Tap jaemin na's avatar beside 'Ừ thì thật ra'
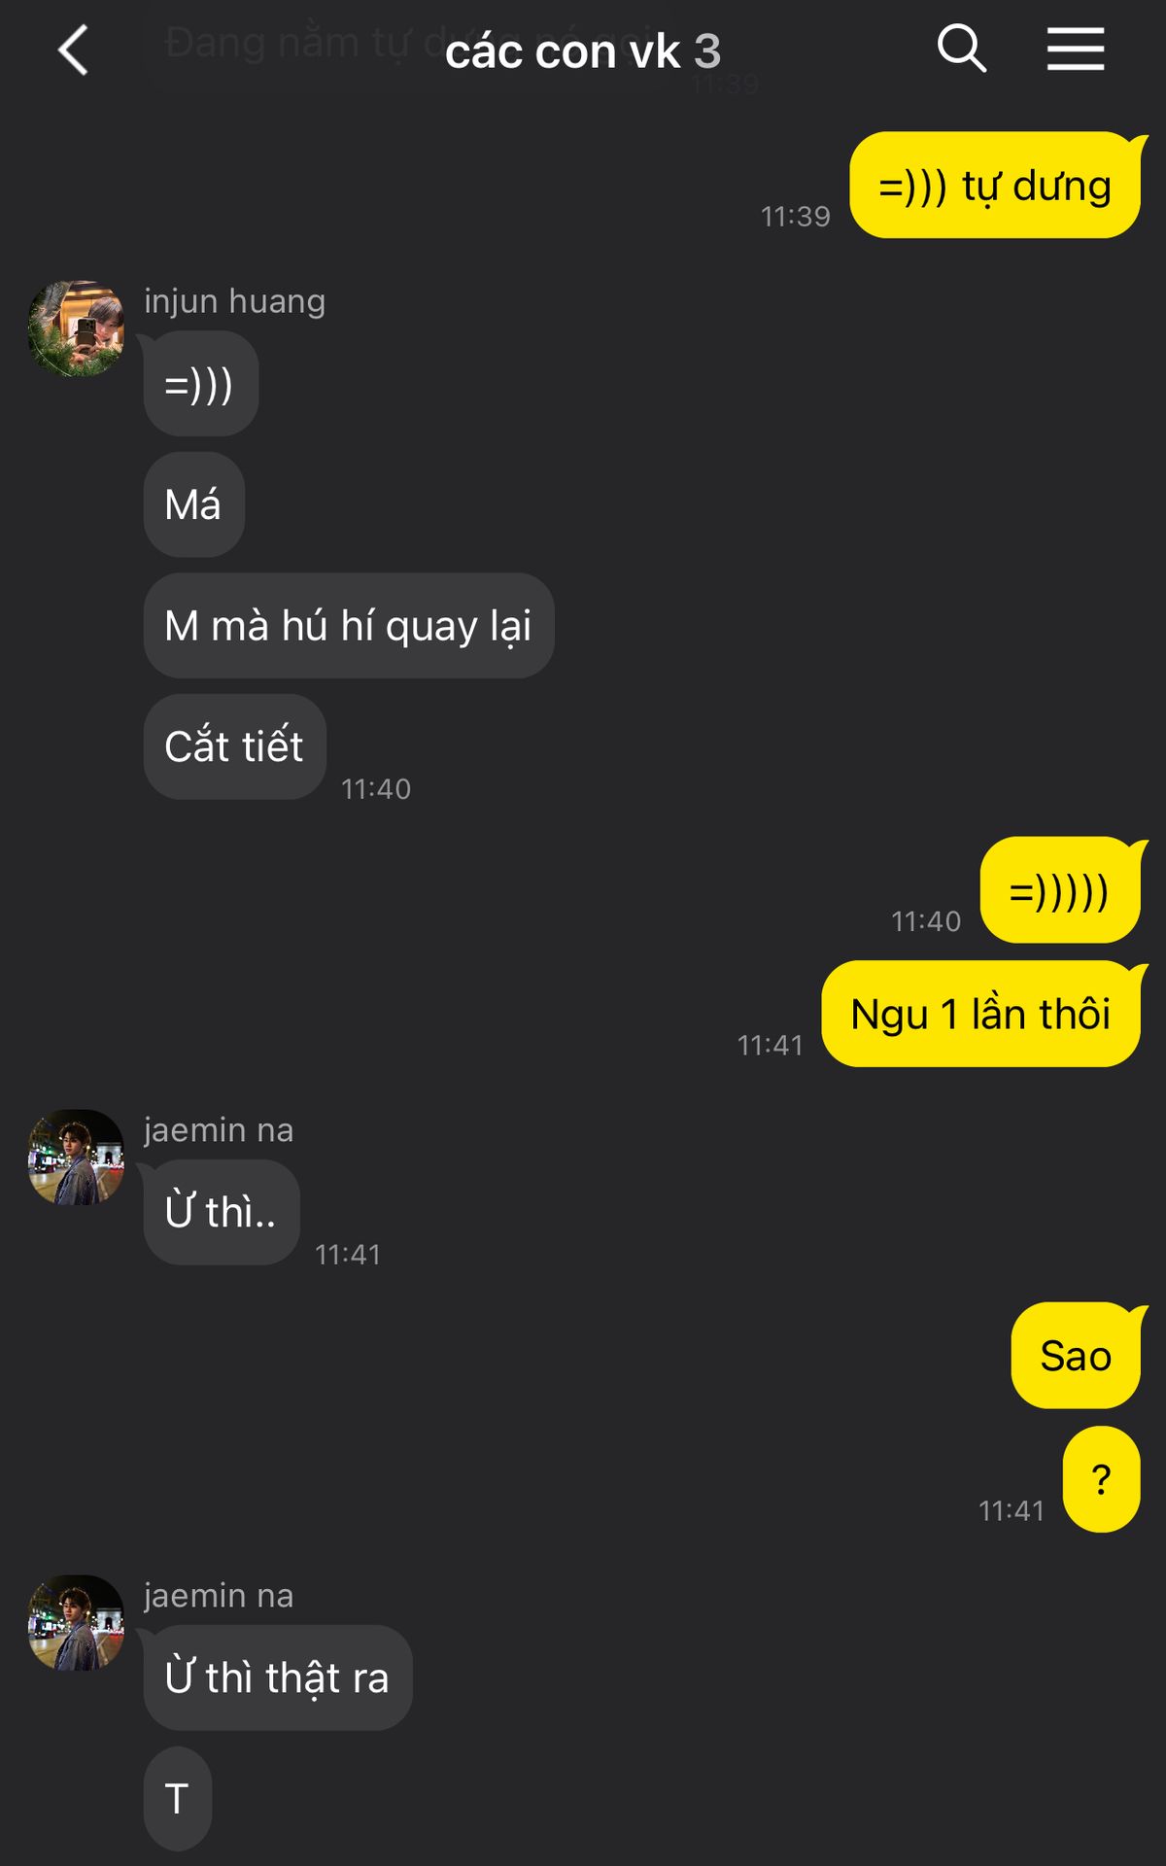This screenshot has height=1866, width=1166. (x=77, y=1623)
